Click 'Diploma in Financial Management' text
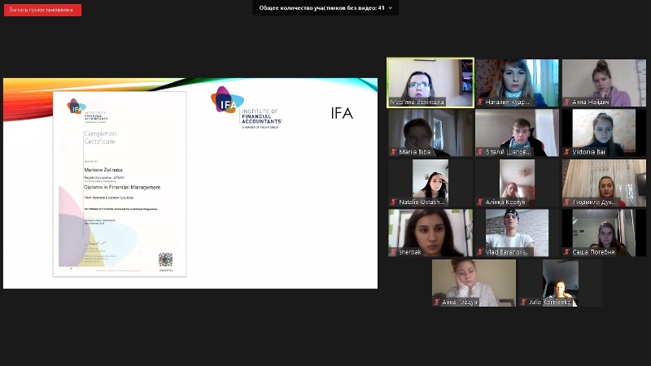The width and height of the screenshot is (651, 366). pyautogui.click(x=122, y=187)
